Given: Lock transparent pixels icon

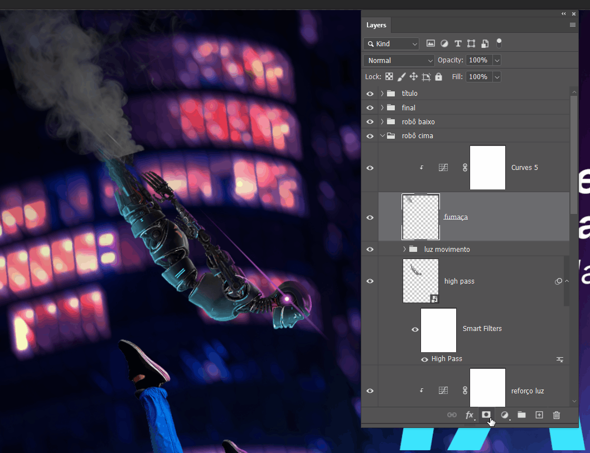Looking at the screenshot, I should tap(389, 77).
